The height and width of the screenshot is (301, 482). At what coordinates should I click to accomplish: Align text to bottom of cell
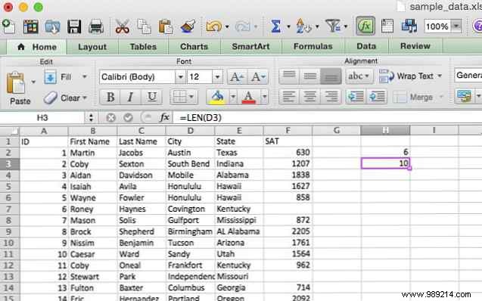point(331,76)
